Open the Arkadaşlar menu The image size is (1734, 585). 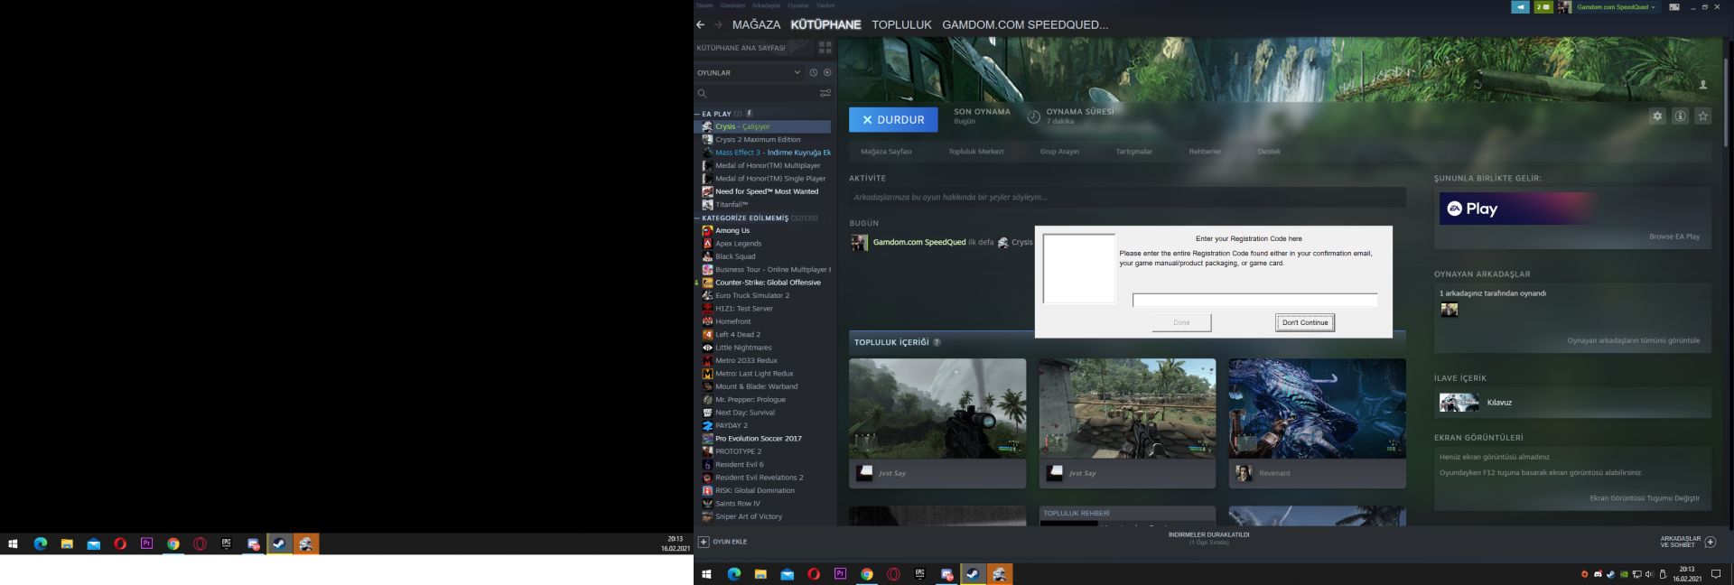tap(766, 5)
